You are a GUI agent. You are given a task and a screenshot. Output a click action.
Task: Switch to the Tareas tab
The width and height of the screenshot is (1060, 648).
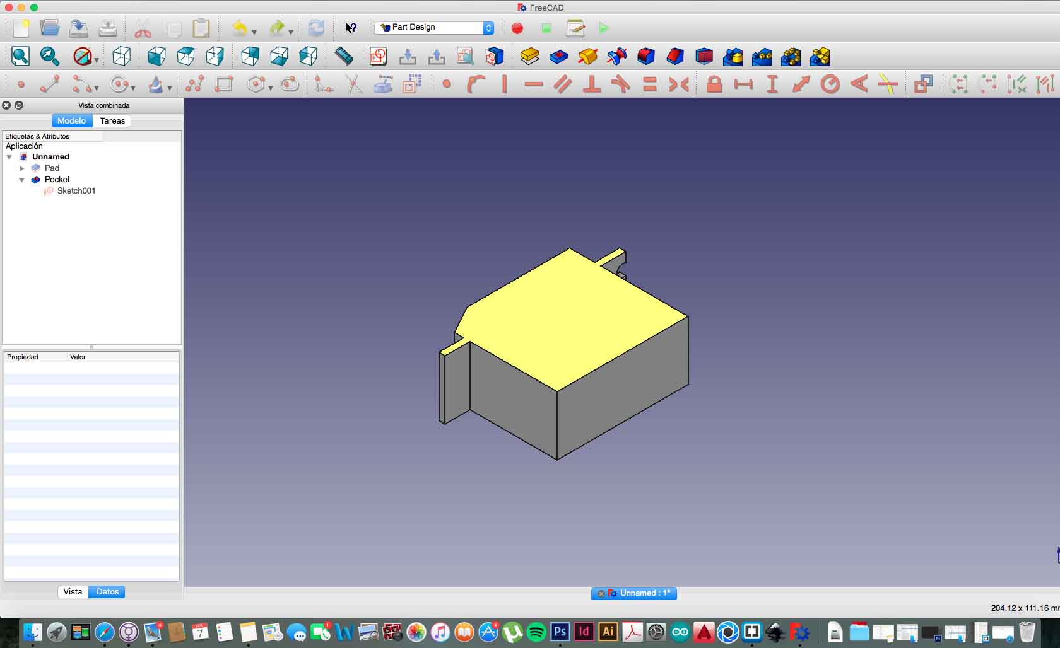coord(112,120)
